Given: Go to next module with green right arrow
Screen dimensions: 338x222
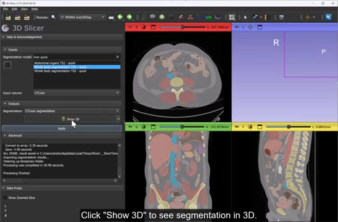Looking at the screenshot, I should [x=129, y=17].
